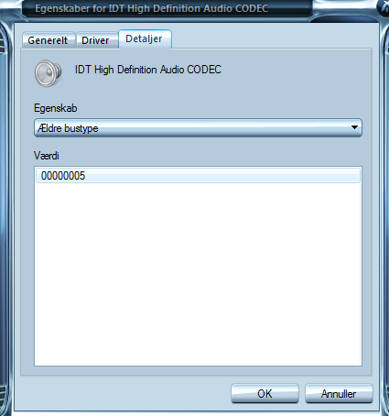Open the Driver tab
This screenshot has height=416, width=389.
[x=95, y=40]
